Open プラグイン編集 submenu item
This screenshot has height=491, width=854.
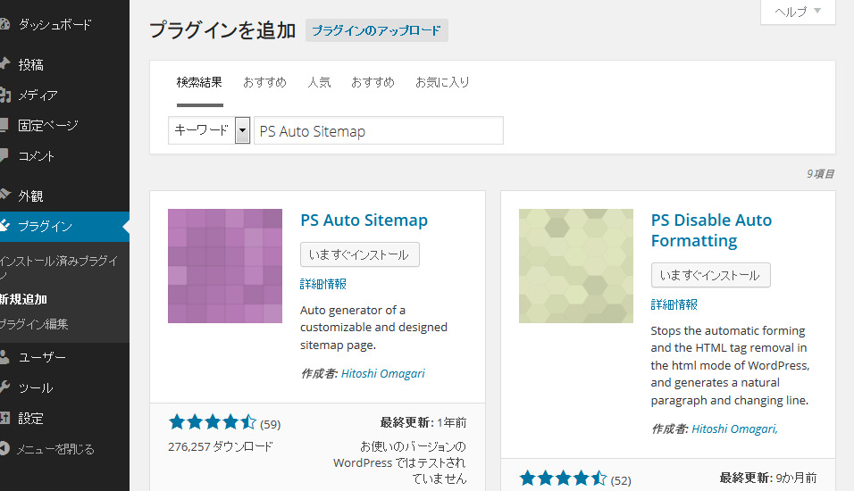pyautogui.click(x=34, y=324)
